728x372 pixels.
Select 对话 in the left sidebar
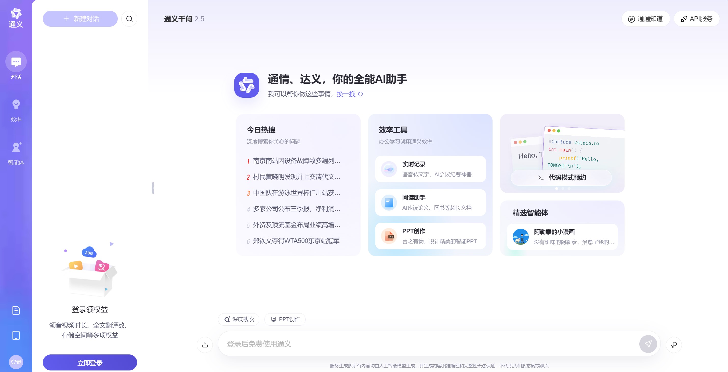point(16,65)
